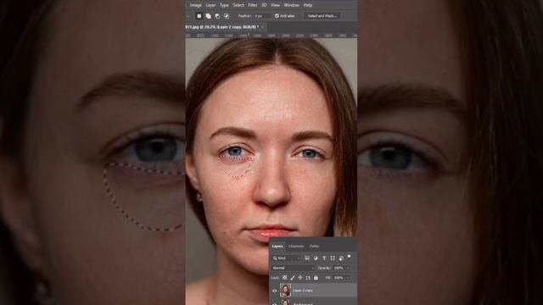Select the document tab title
This screenshot has height=305, width=543.
pyautogui.click(x=222, y=26)
